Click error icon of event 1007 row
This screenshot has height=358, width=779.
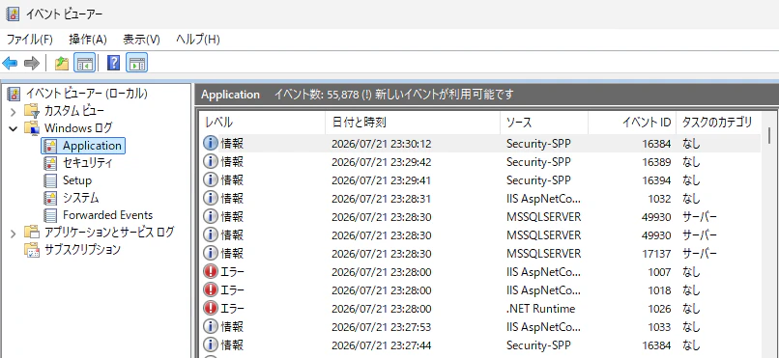pos(211,272)
